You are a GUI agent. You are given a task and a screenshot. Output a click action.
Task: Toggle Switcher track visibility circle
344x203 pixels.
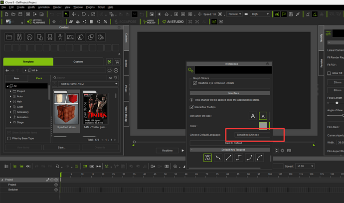56,190
